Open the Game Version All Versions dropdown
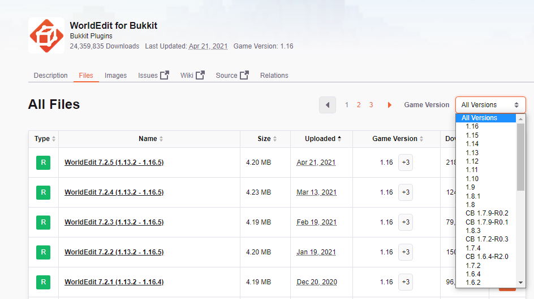This screenshot has width=534, height=299. tap(490, 105)
